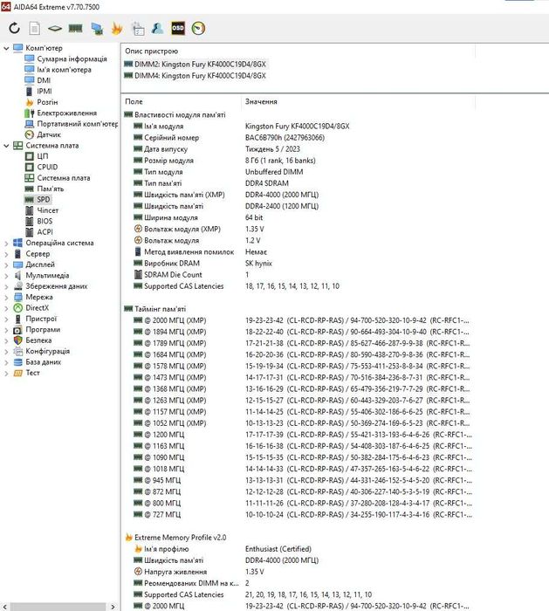
Task: Expand the DirectX tree node
Action: [6, 308]
